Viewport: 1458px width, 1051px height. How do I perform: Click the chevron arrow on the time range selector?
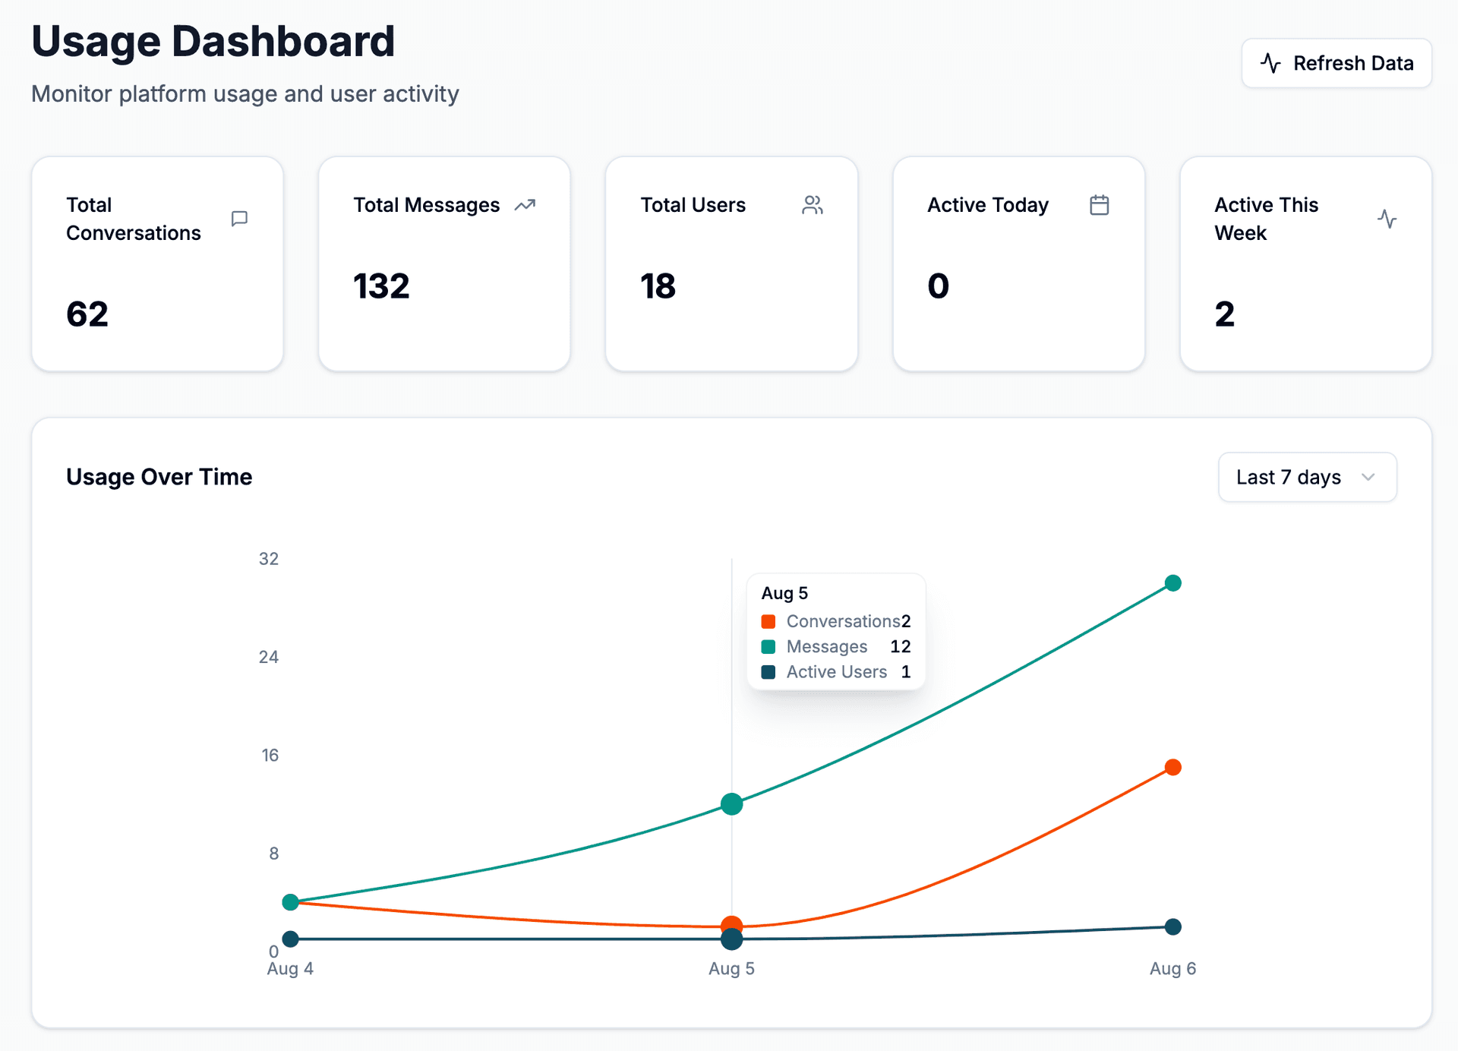pyautogui.click(x=1369, y=477)
